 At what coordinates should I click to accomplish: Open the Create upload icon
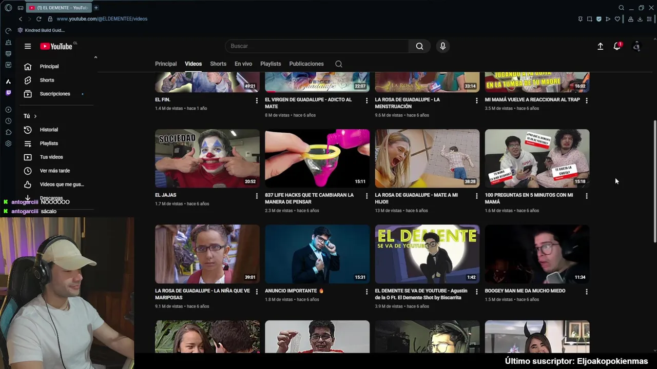tap(600, 46)
